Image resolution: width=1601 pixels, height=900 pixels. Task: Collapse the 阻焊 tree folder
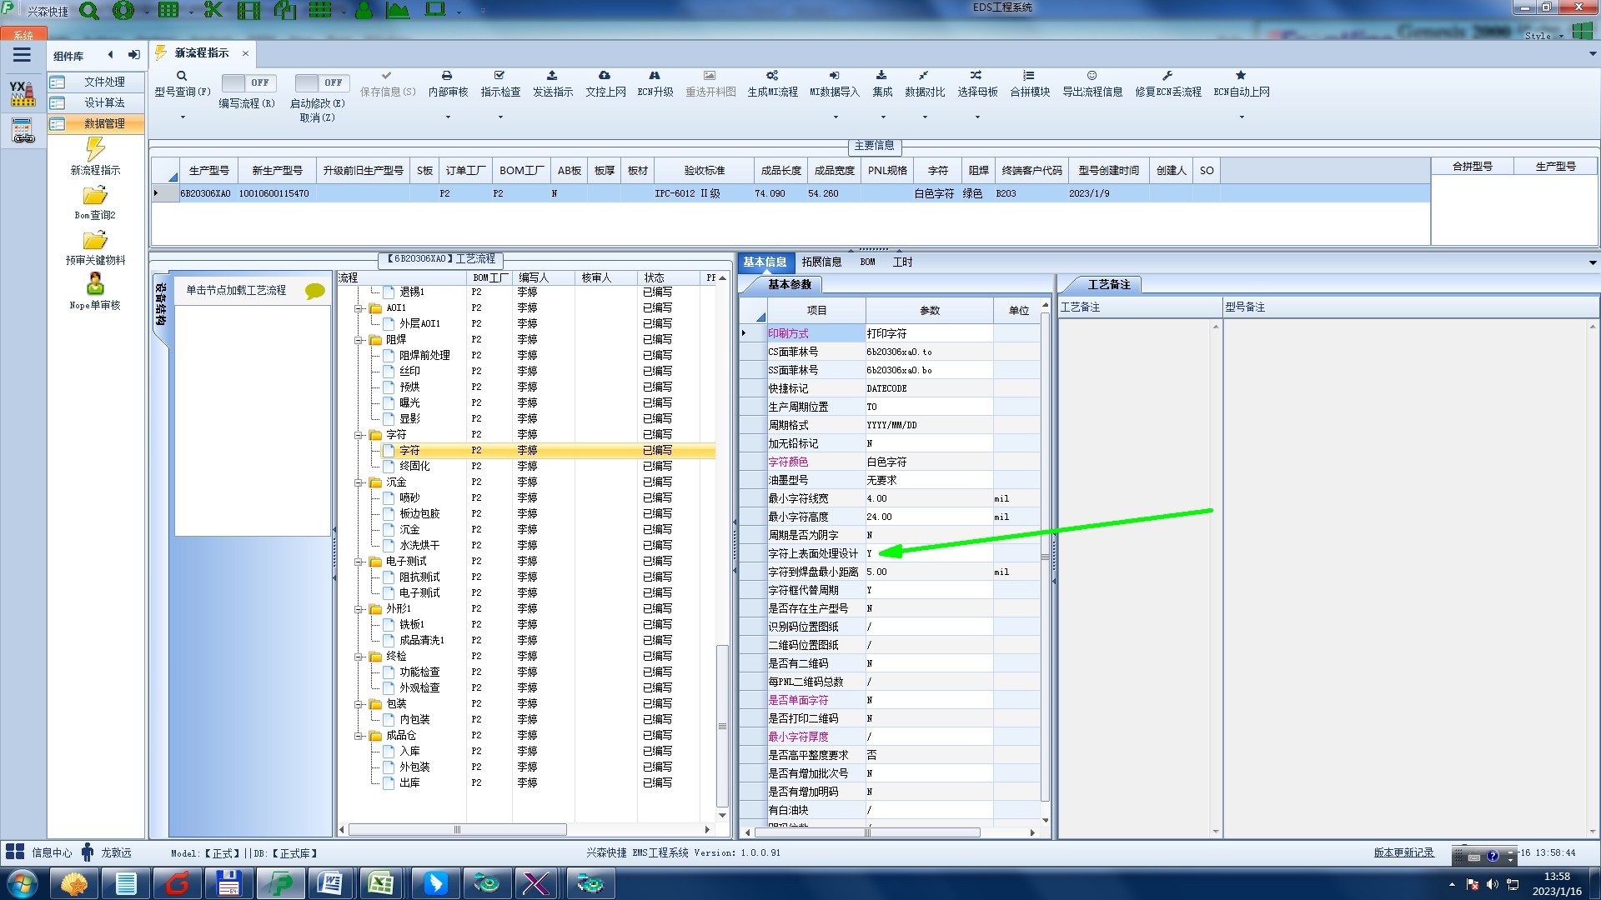point(359,340)
